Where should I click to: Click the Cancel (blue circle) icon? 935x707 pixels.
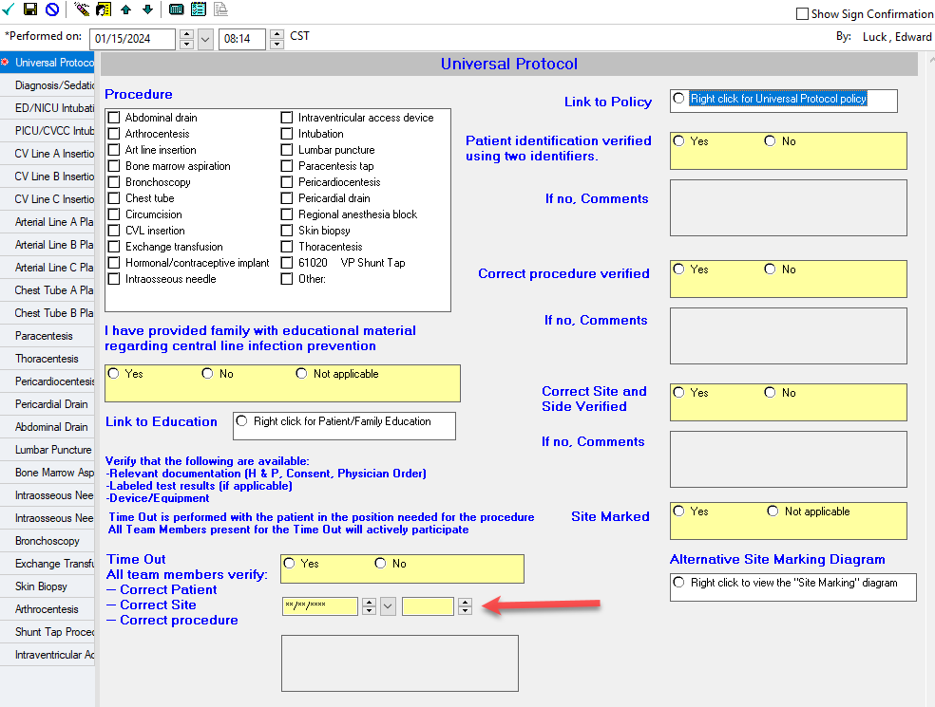[52, 9]
